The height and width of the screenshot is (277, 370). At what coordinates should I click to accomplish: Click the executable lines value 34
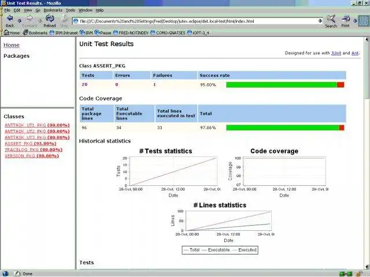119,128
